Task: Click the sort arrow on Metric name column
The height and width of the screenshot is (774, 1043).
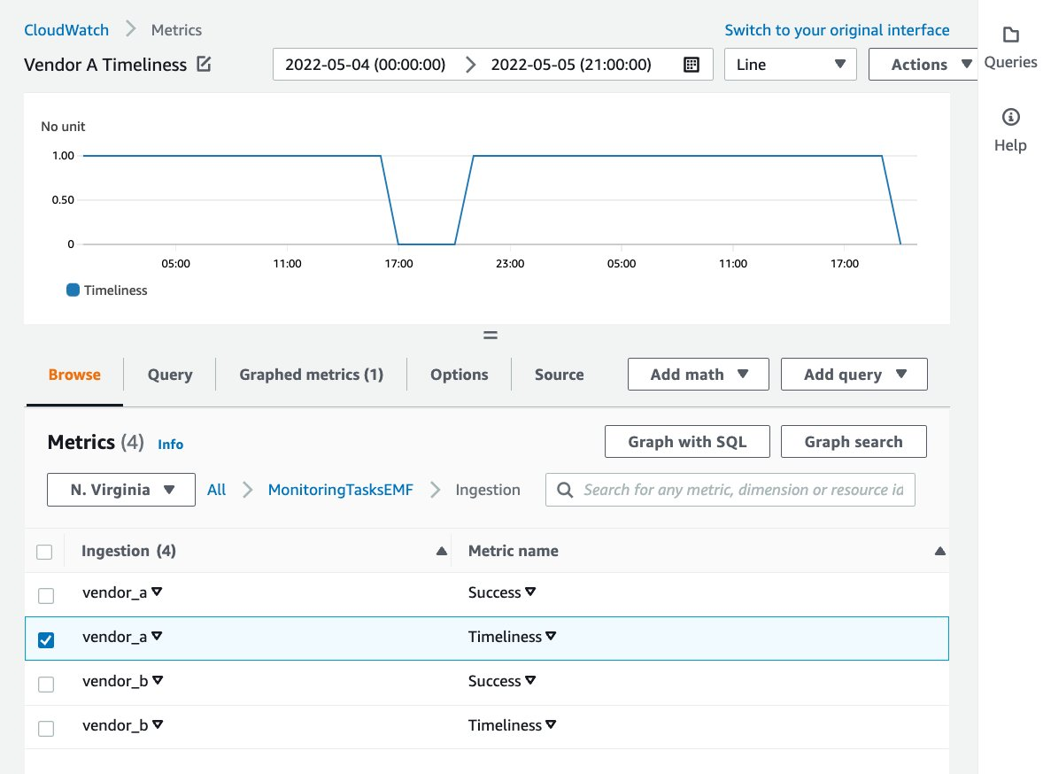Action: tap(941, 550)
